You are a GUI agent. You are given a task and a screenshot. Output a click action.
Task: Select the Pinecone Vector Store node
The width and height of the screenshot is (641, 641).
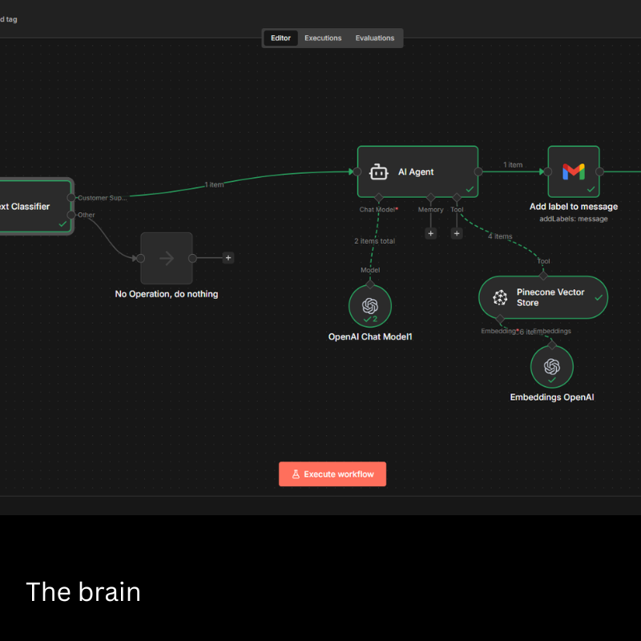coord(542,297)
